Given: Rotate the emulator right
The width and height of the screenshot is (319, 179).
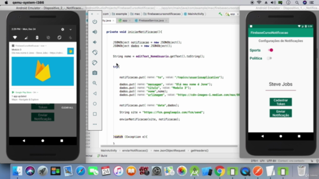Looking at the screenshot, I should [x=95, y=63].
